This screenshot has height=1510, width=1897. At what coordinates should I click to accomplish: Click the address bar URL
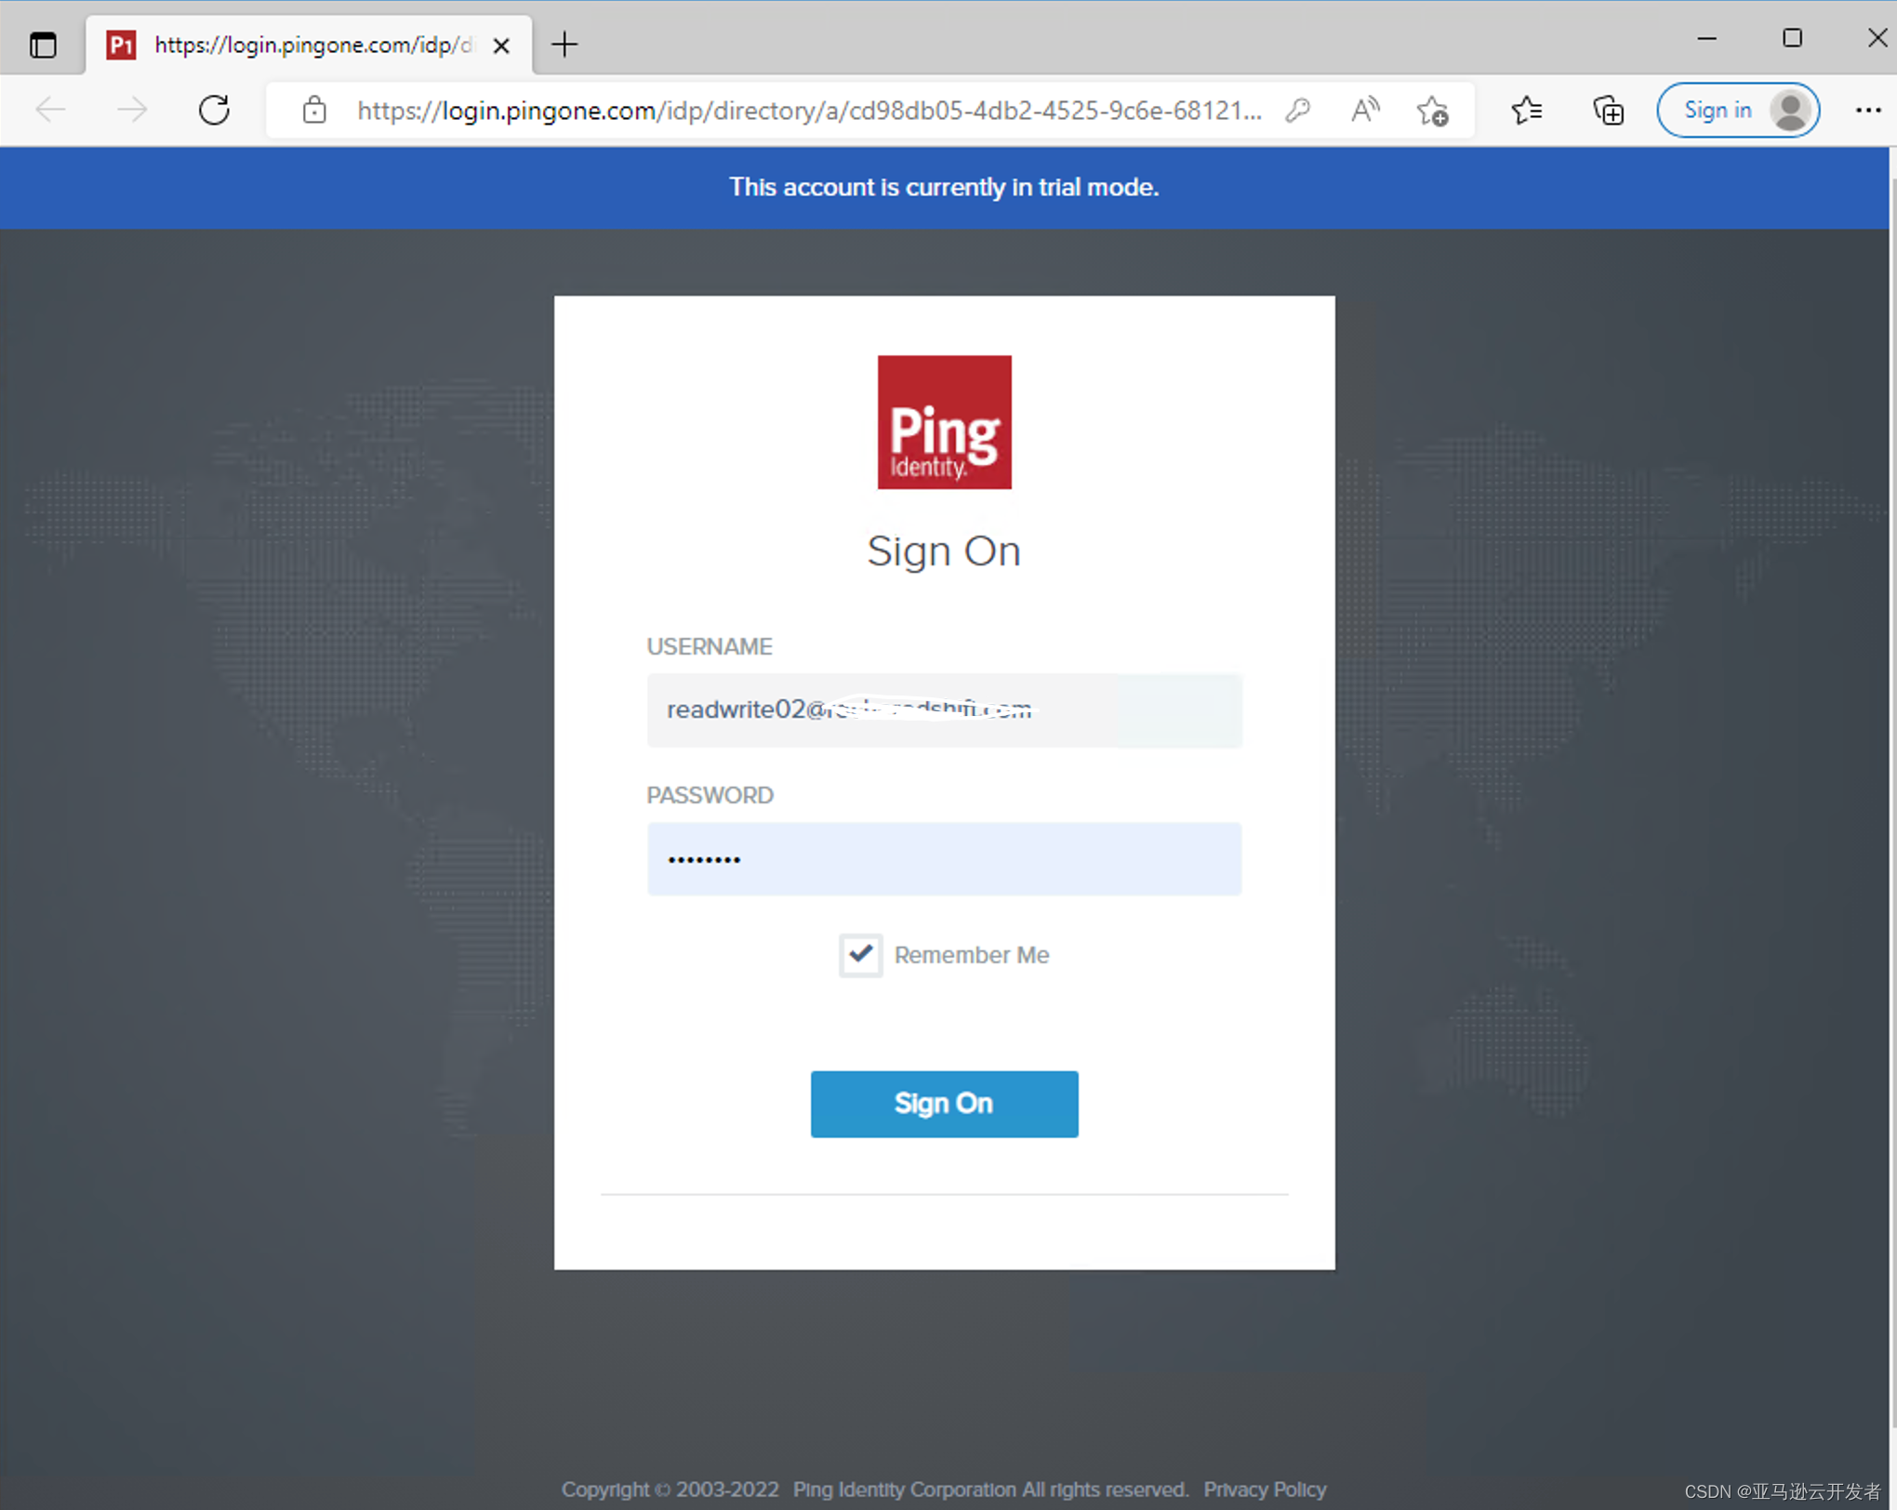coord(807,111)
